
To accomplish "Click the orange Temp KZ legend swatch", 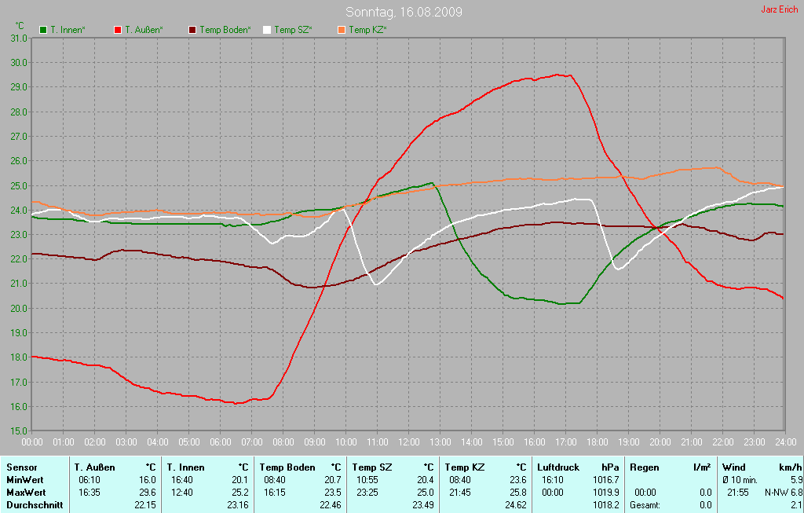I will 342,30.
